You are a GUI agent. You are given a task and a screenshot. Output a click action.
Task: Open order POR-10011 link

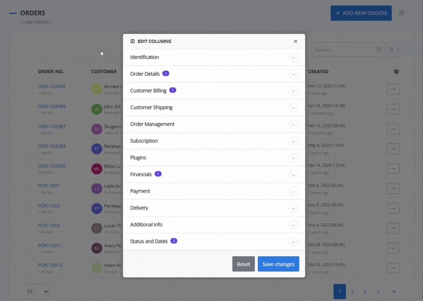(50, 245)
